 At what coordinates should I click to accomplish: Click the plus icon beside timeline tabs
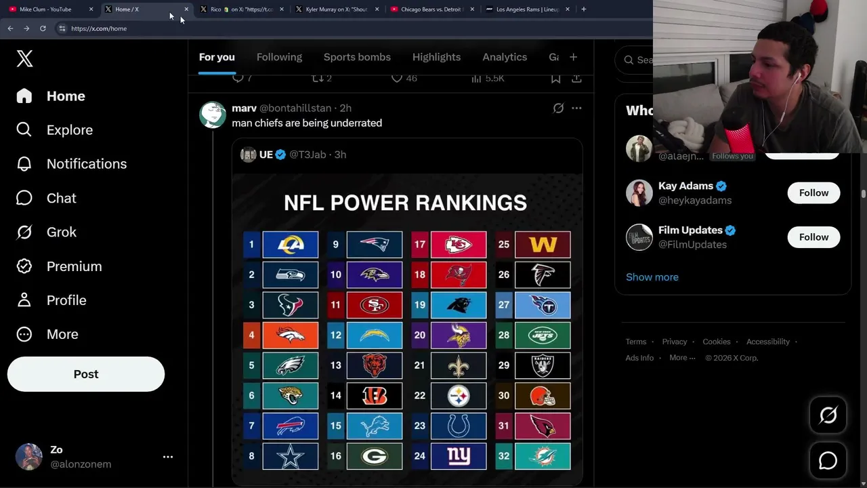[x=573, y=58]
